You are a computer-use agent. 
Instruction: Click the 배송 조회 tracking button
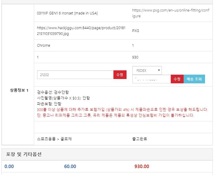pyautogui.click(x=194, y=79)
